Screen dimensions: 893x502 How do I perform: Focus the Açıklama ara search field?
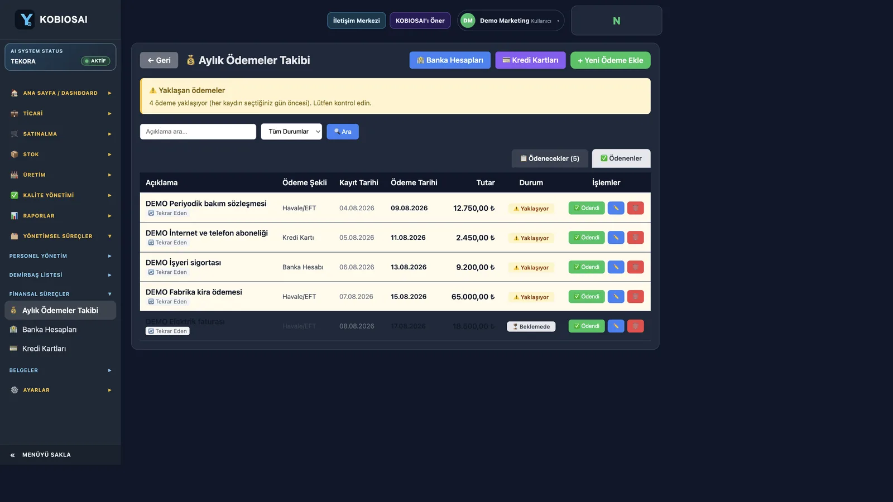tap(198, 132)
